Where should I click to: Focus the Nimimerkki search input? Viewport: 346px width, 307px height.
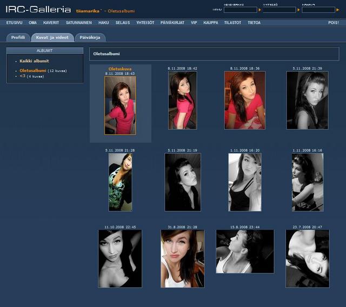(x=241, y=10)
